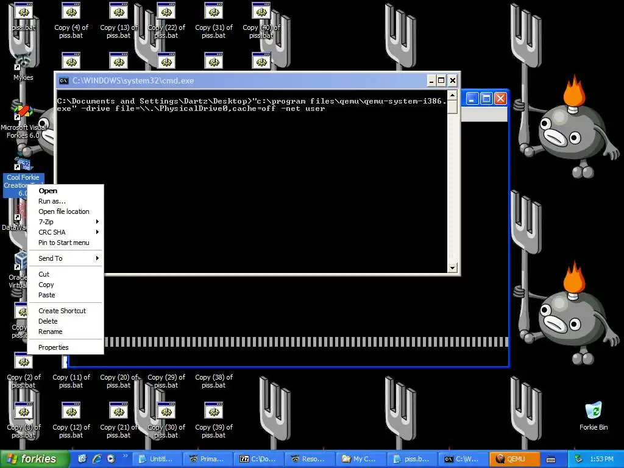Click cmd window scrollbar up arrow
Screen dimensions: 624x468
[x=452, y=95]
